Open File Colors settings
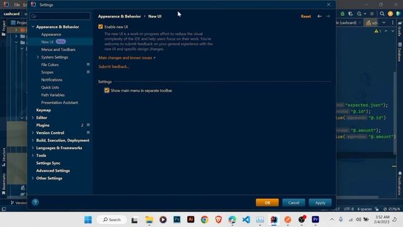 (50, 64)
